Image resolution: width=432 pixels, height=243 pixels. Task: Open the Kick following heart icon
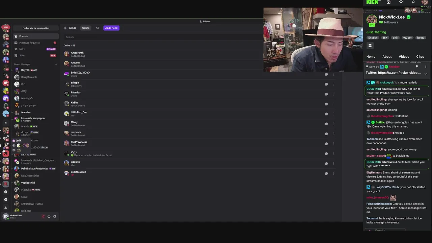pos(401,2)
